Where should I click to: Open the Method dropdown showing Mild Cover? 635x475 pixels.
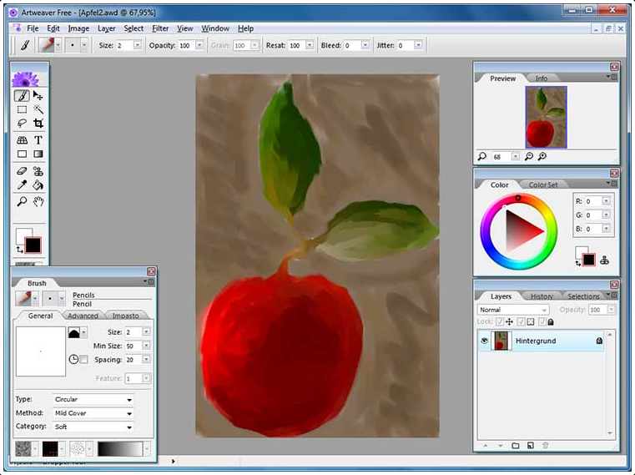pos(93,413)
